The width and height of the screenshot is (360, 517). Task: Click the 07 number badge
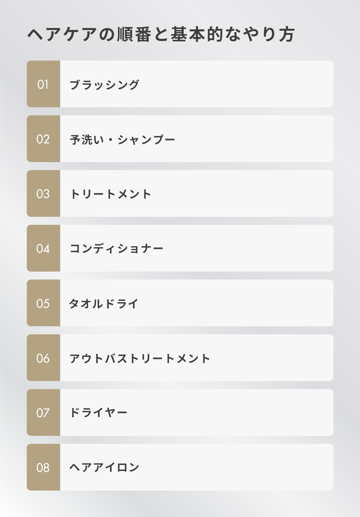click(43, 412)
